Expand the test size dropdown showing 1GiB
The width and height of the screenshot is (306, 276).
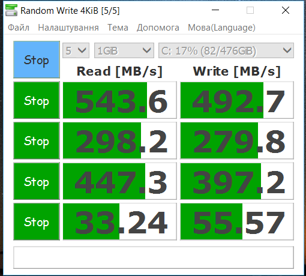click(124, 50)
